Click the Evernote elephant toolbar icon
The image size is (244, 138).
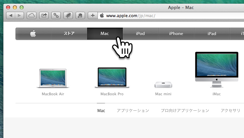point(80,15)
